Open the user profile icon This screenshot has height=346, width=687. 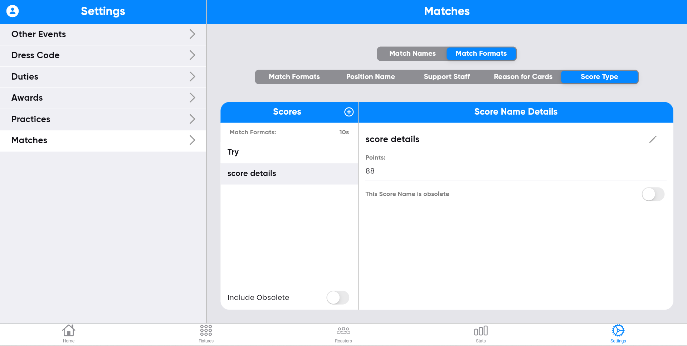coord(13,11)
